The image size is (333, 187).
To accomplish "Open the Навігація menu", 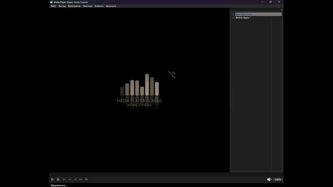I will point(87,6).
